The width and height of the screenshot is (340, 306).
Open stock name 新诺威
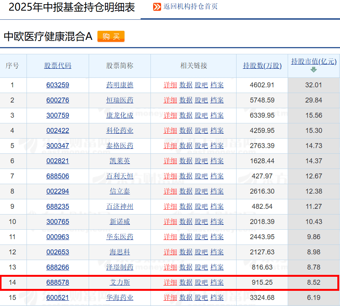120,222
